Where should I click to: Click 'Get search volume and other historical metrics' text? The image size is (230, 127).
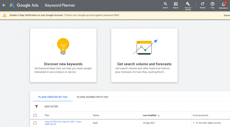[143, 70]
